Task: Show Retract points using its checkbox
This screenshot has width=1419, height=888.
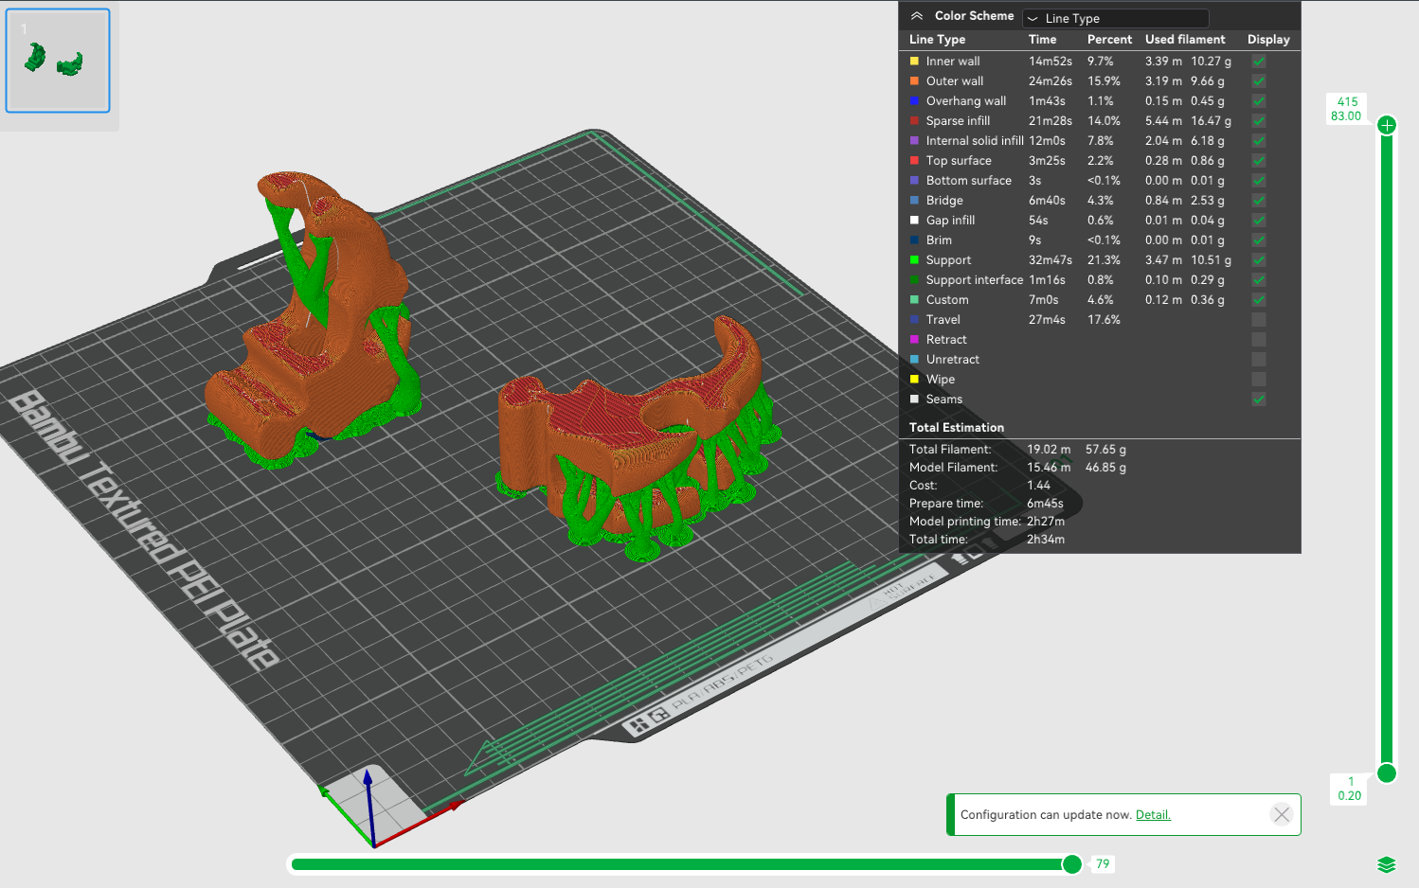Action: tap(1258, 340)
